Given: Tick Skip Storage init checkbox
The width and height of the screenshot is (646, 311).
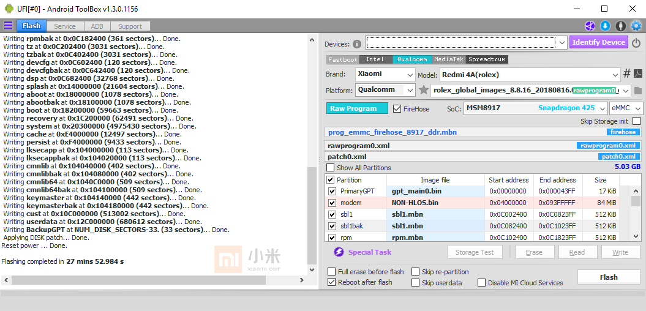Looking at the screenshot, I should (637, 121).
